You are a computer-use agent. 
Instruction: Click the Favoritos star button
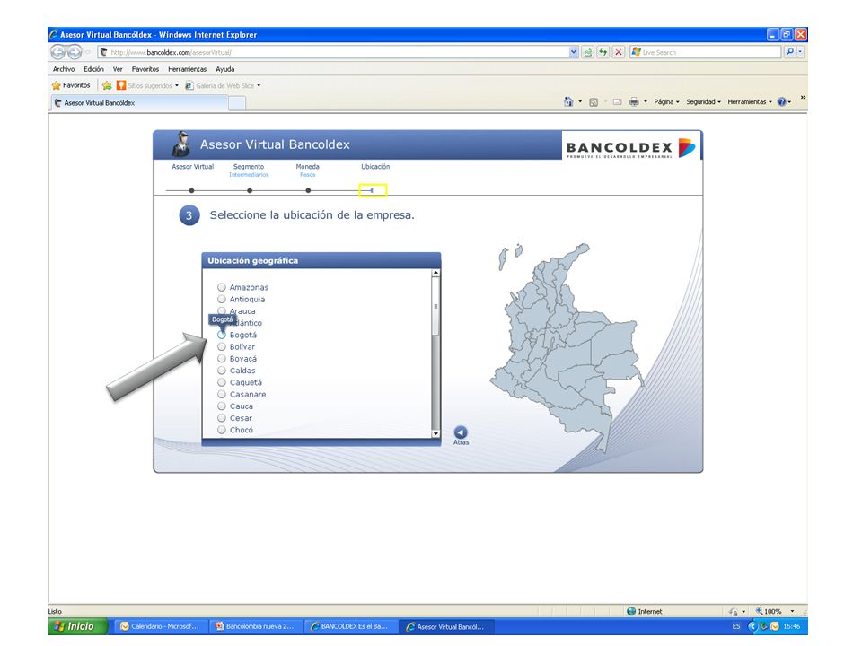click(71, 86)
